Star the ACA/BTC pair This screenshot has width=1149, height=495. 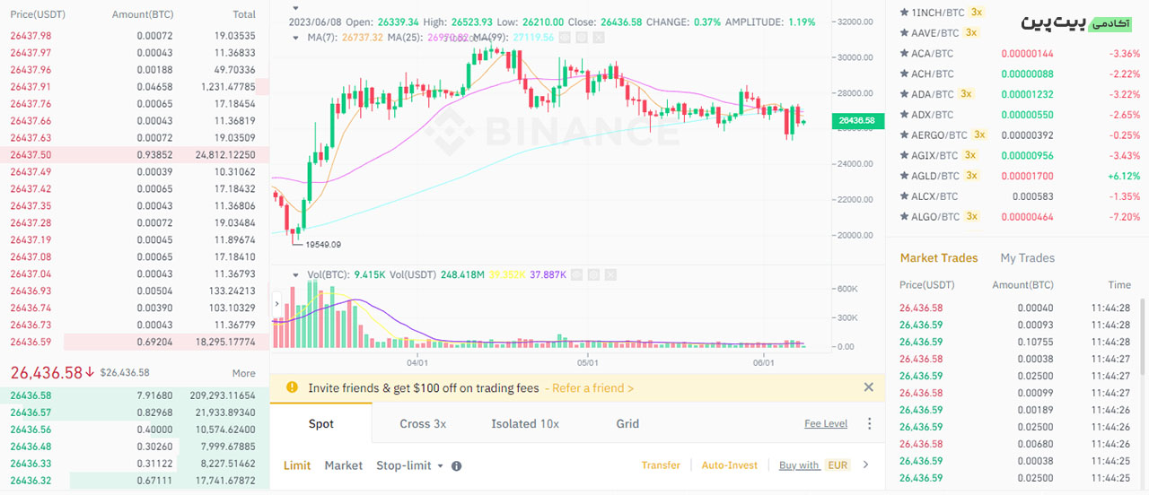click(904, 54)
